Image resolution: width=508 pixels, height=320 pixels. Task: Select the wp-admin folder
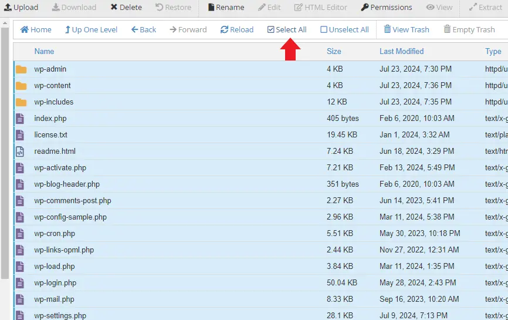pyautogui.click(x=50, y=69)
